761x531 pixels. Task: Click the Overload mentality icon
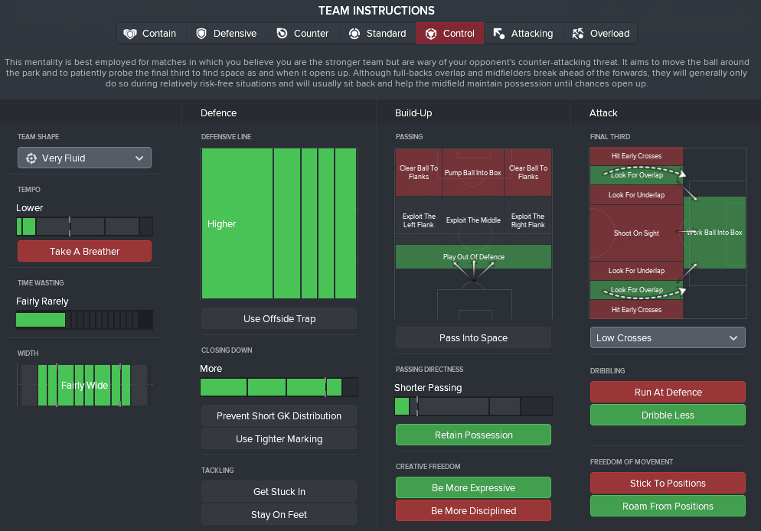pyautogui.click(x=577, y=34)
